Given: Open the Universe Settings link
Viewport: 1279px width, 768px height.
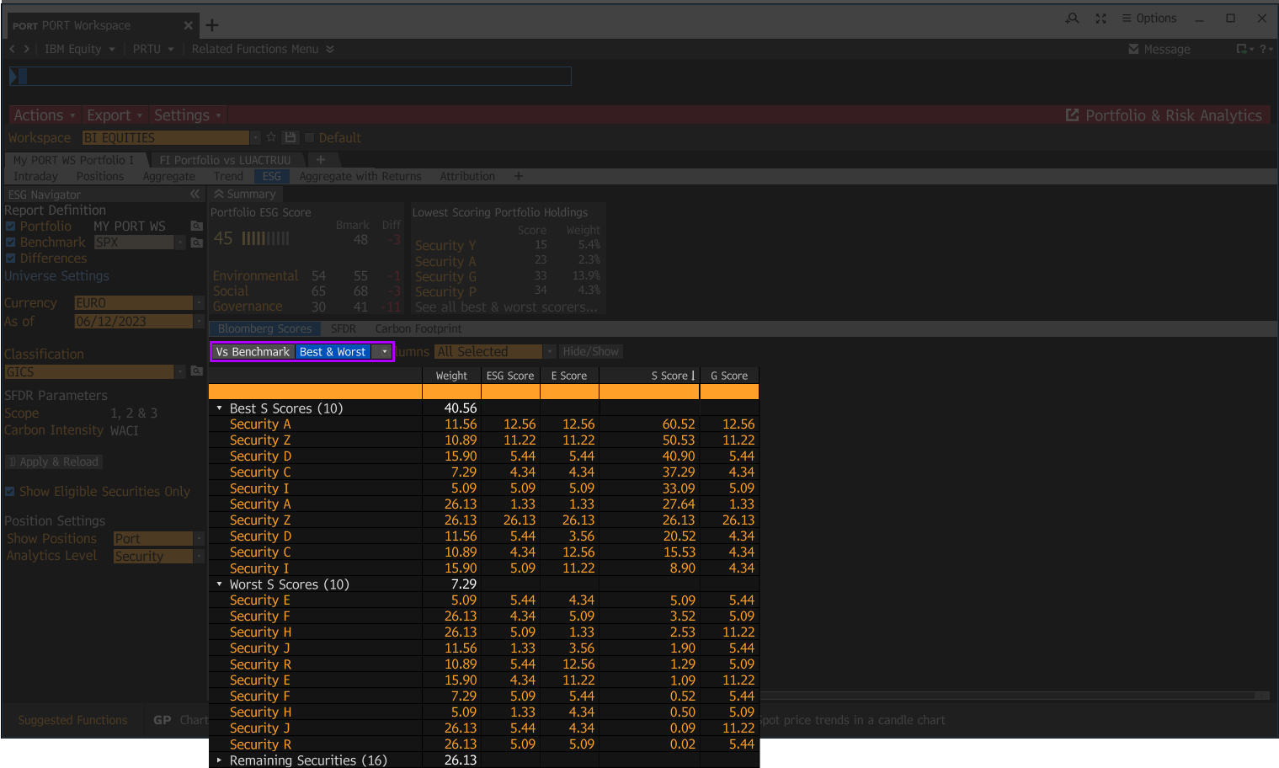Looking at the screenshot, I should [56, 276].
